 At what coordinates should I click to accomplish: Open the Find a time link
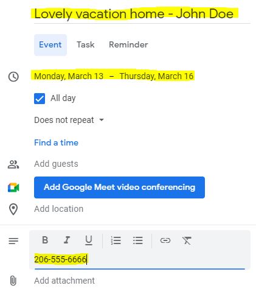pos(56,142)
